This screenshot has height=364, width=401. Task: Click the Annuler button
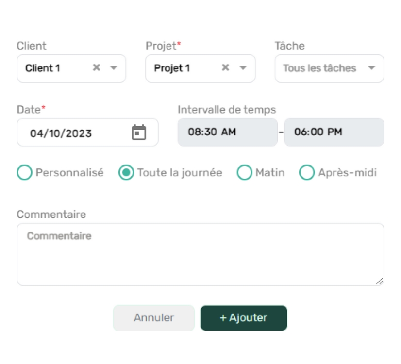pyautogui.click(x=154, y=318)
